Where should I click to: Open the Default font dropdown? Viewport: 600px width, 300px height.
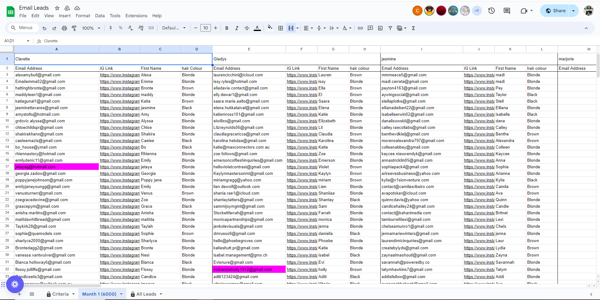[174, 28]
